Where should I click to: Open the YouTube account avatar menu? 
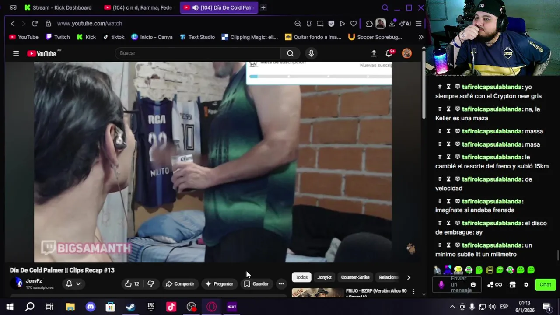coord(407,53)
